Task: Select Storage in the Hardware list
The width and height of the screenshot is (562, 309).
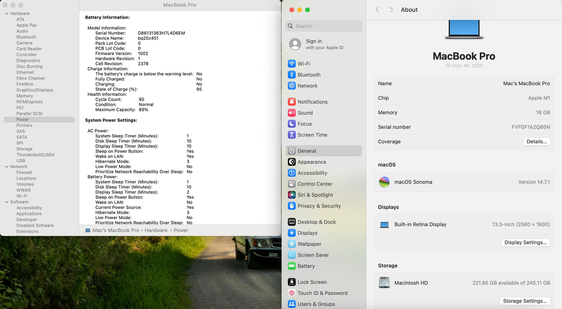Action: click(x=25, y=149)
